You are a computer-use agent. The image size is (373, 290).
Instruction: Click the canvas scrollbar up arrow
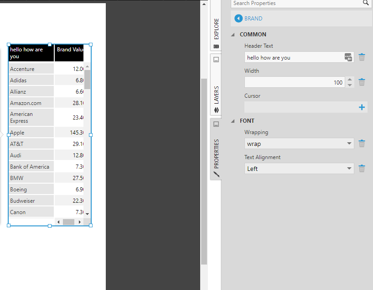coord(204,4)
